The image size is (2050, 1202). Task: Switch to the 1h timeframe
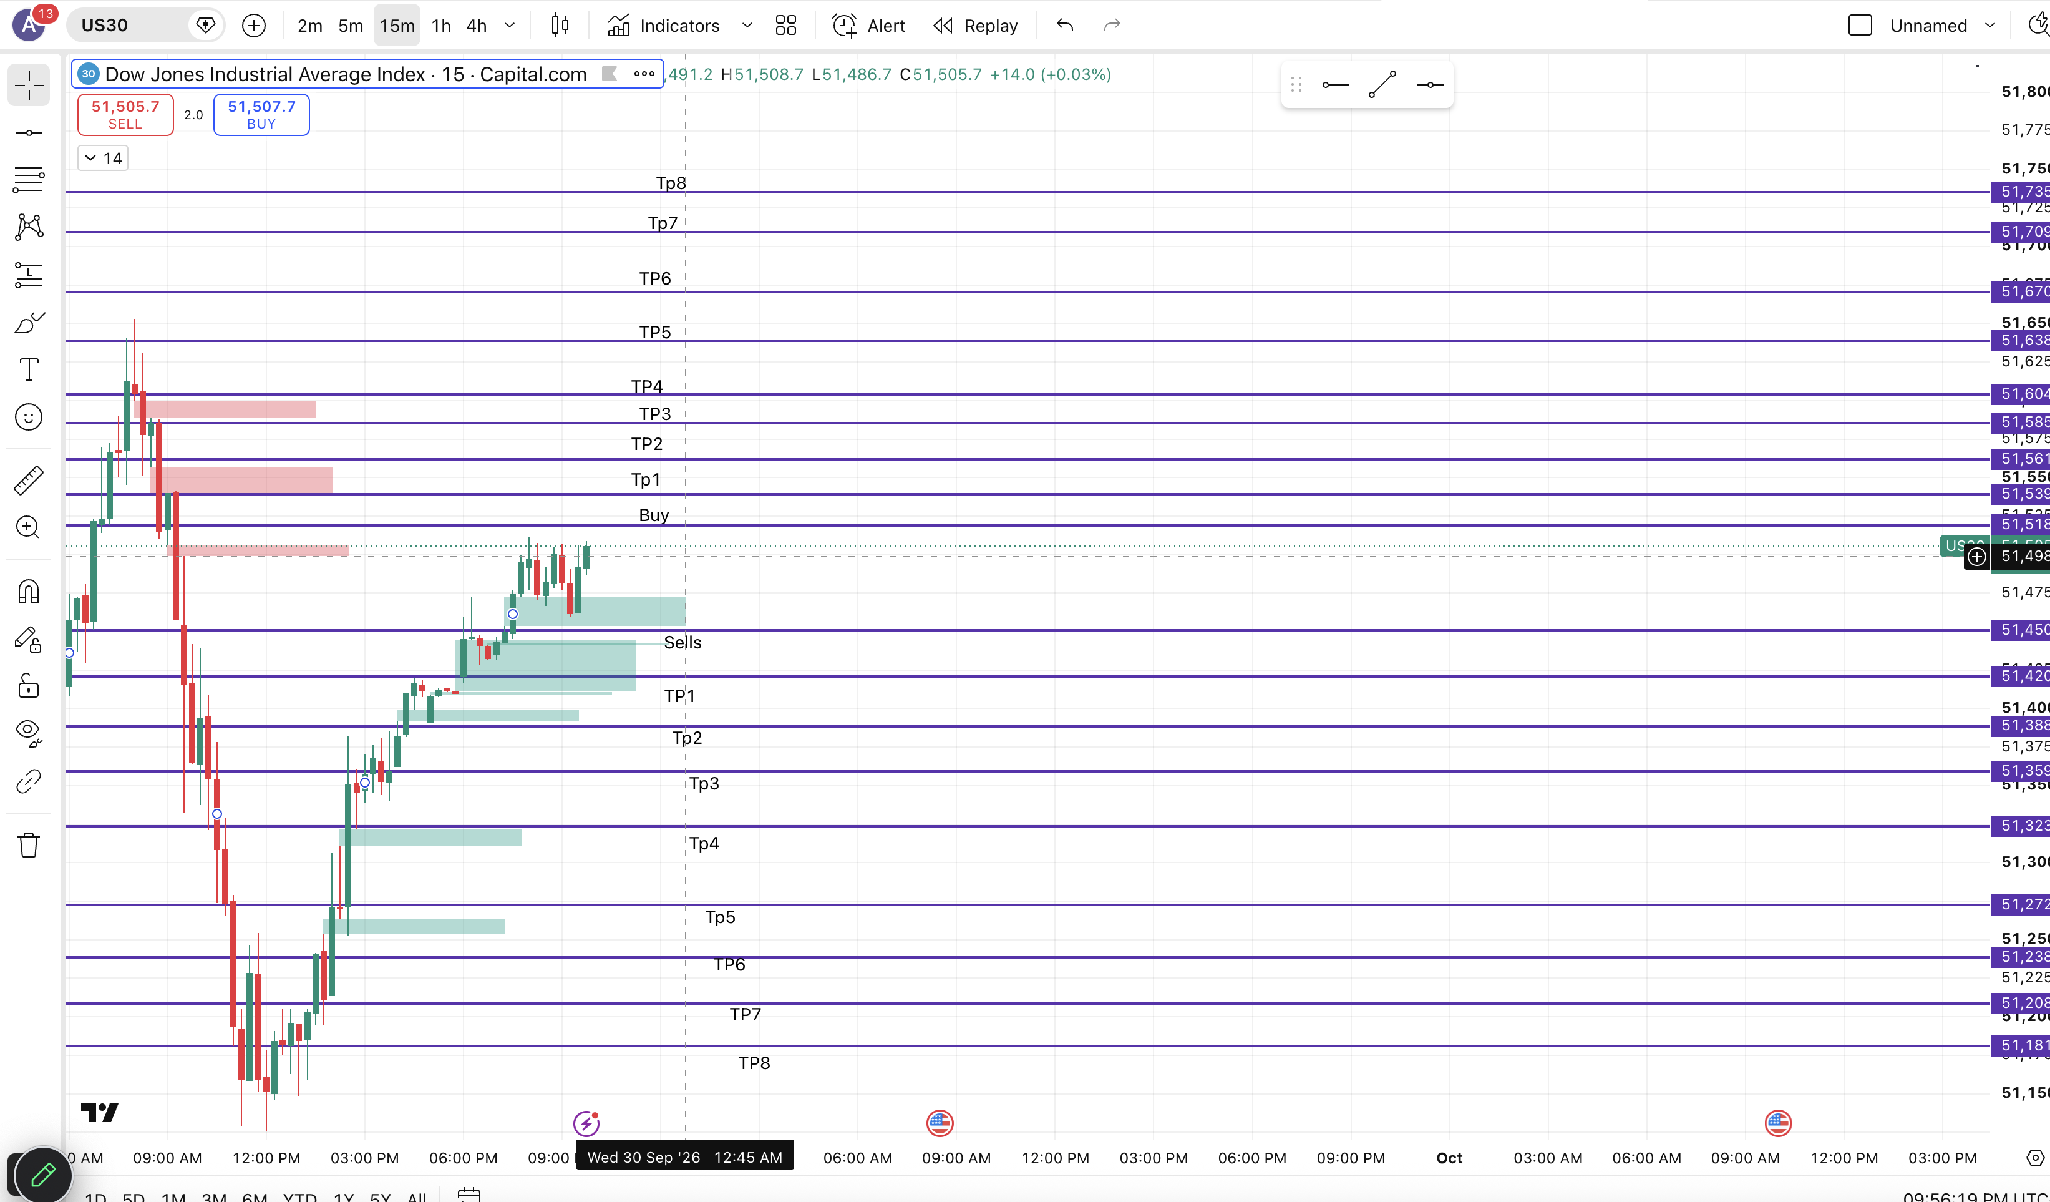(441, 26)
